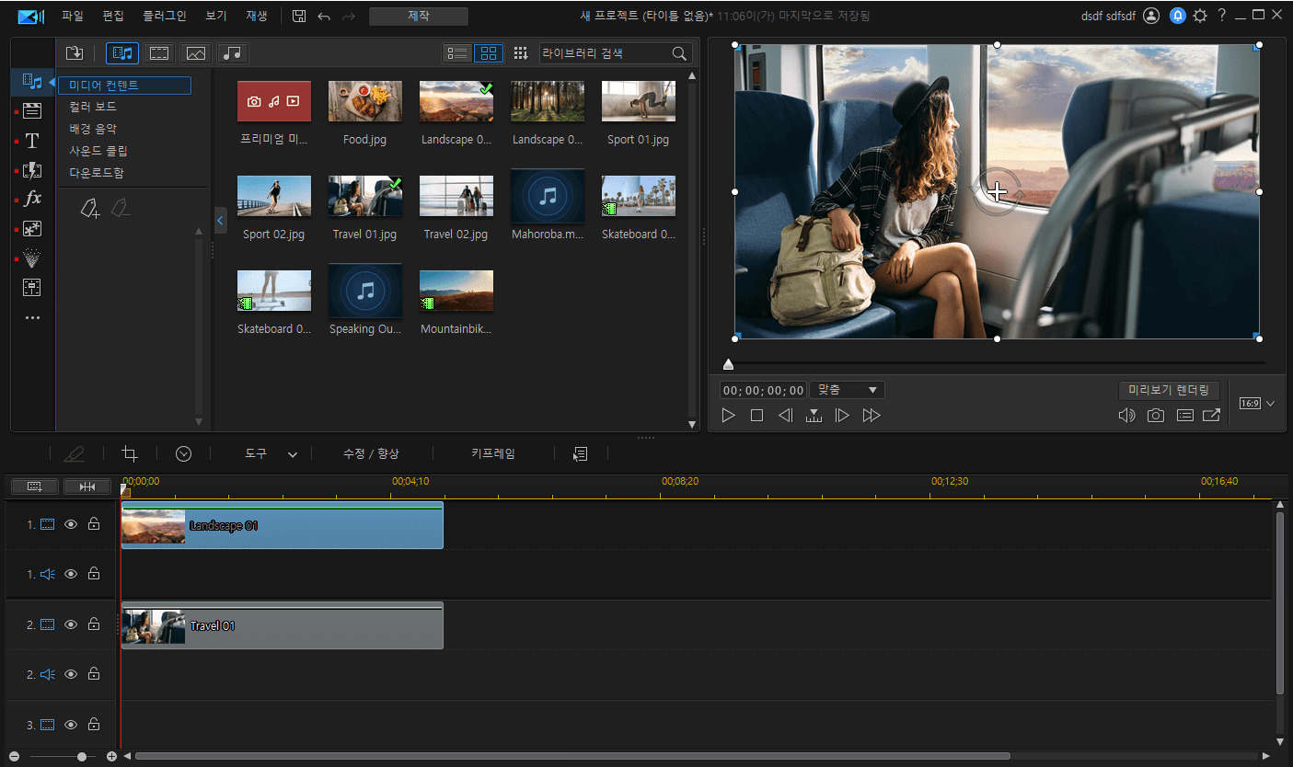Viewport: 1293px width, 767px height.
Task: Click the 미리보기 렌더링 button
Action: [x=1169, y=390]
